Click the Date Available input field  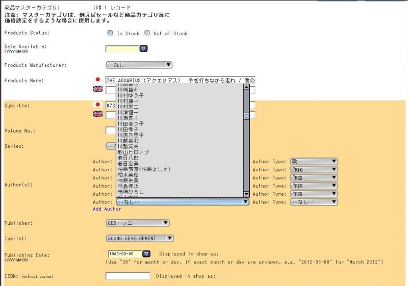(x=122, y=48)
